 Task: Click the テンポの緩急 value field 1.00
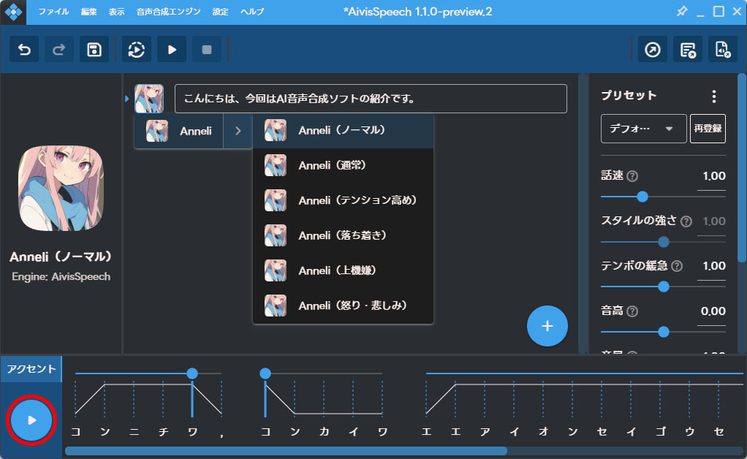(712, 267)
